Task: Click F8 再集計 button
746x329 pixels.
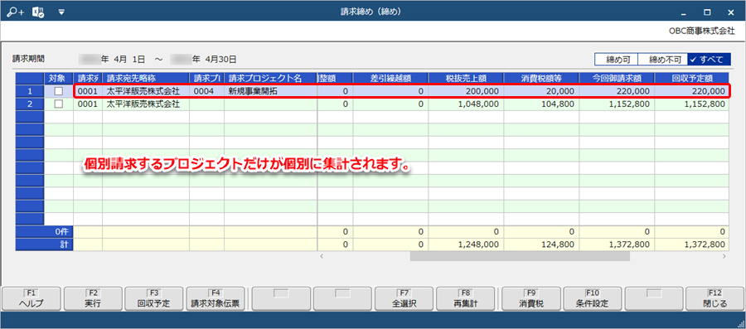Action: tap(466, 299)
